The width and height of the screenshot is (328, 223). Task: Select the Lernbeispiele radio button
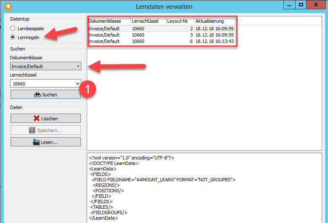[13, 28]
